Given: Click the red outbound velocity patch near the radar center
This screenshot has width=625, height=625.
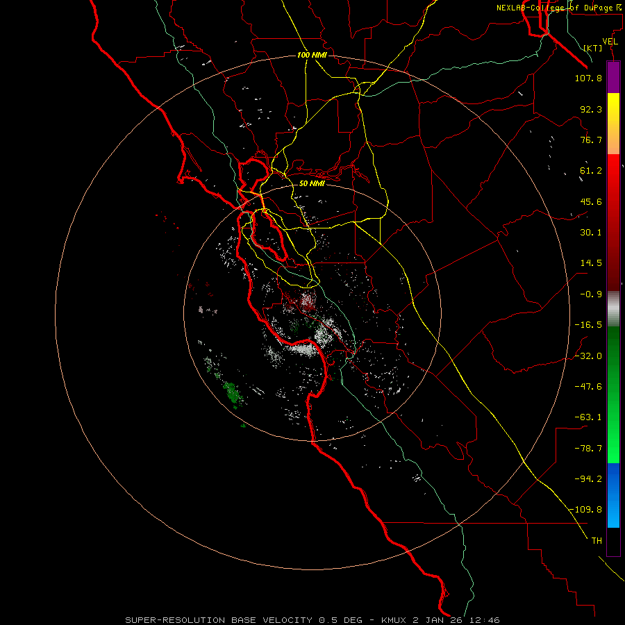Looking at the screenshot, I should (x=306, y=302).
